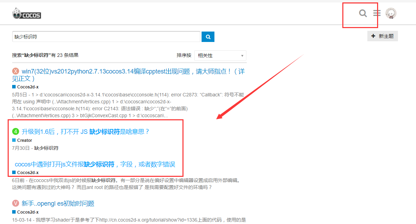Open the user avatar profile menu
Image resolution: width=416 pixels, height=224 pixels.
(391, 13)
